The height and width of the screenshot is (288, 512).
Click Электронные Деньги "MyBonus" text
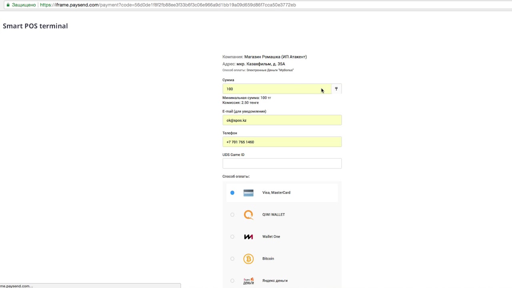270,70
